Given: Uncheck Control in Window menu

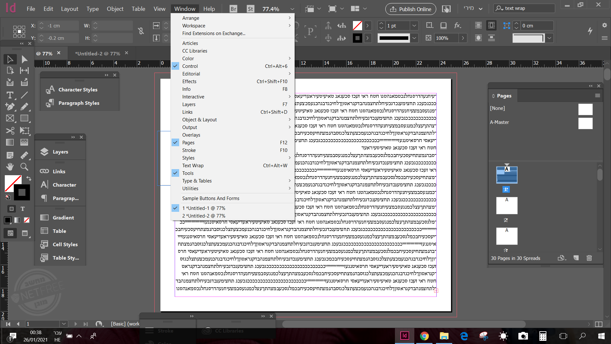Looking at the screenshot, I should pos(190,66).
